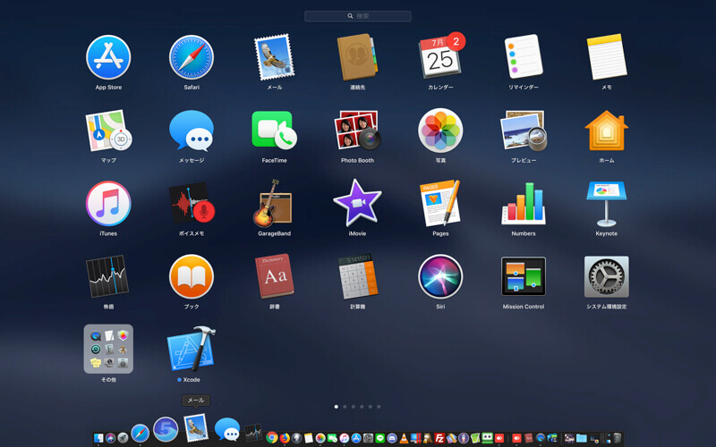The image size is (716, 447).
Task: Open the ホーム home app
Action: pos(607,131)
